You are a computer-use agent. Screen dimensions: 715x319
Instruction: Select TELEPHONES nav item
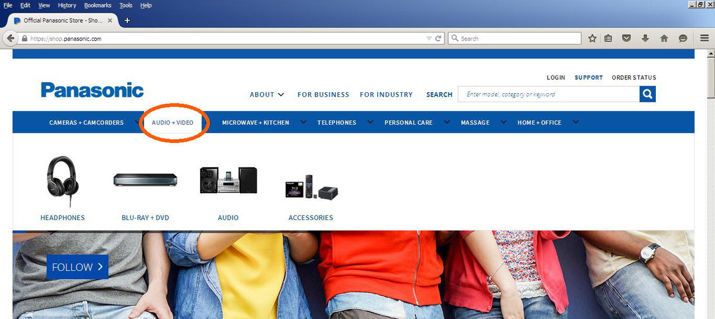pyautogui.click(x=337, y=122)
